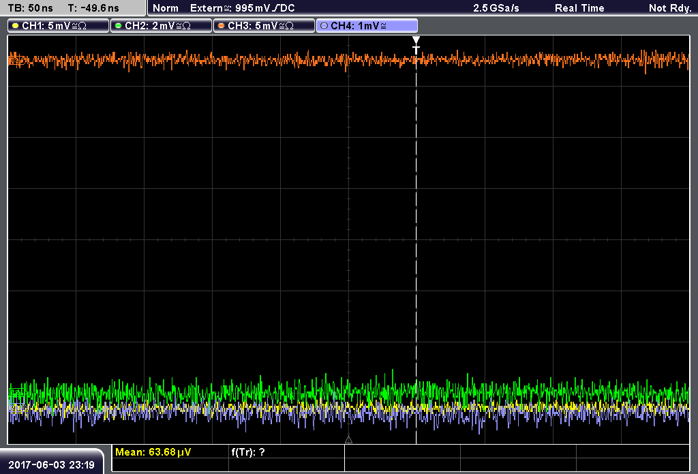Click the Extern 995 mV trigger source readout
Viewport: 698px width, 474px height.
point(243,8)
